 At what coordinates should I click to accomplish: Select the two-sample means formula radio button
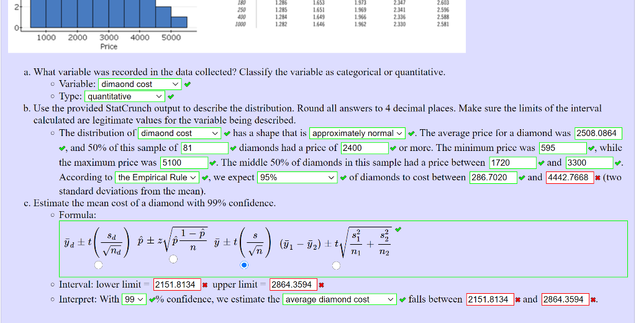(336, 265)
